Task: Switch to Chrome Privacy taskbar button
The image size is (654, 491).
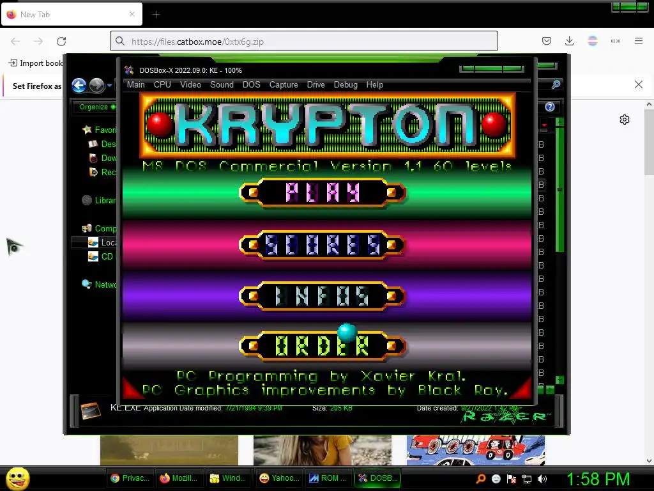Action: (x=130, y=478)
